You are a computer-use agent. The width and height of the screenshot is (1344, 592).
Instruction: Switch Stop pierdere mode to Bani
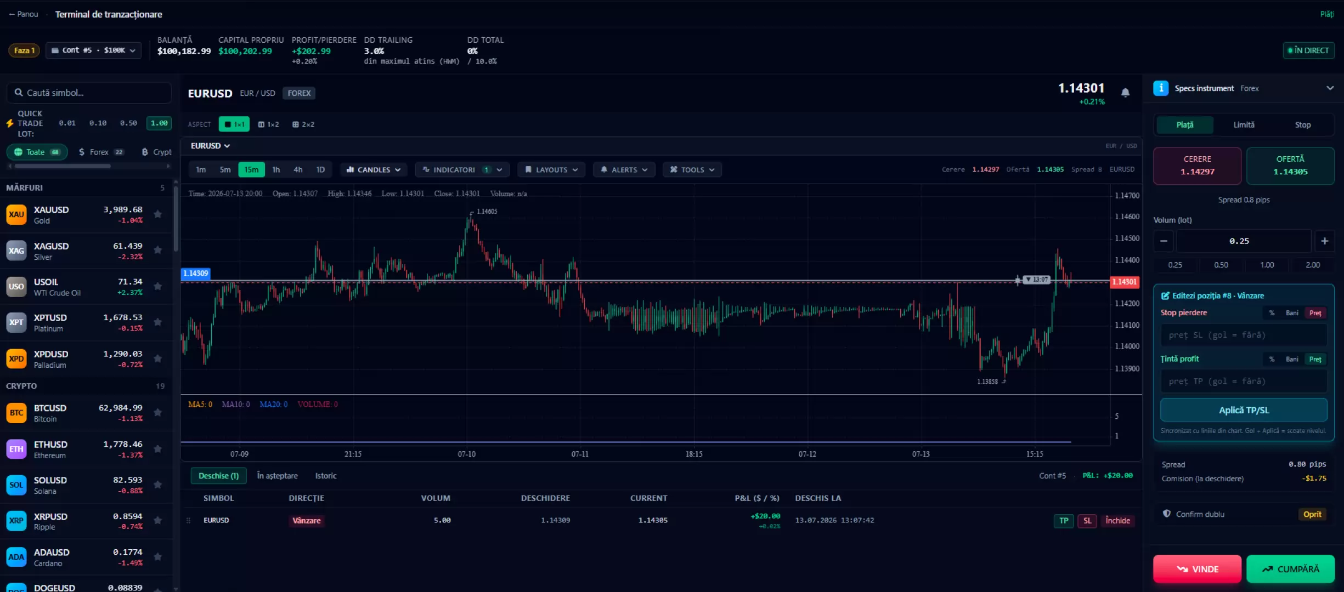[1292, 313]
